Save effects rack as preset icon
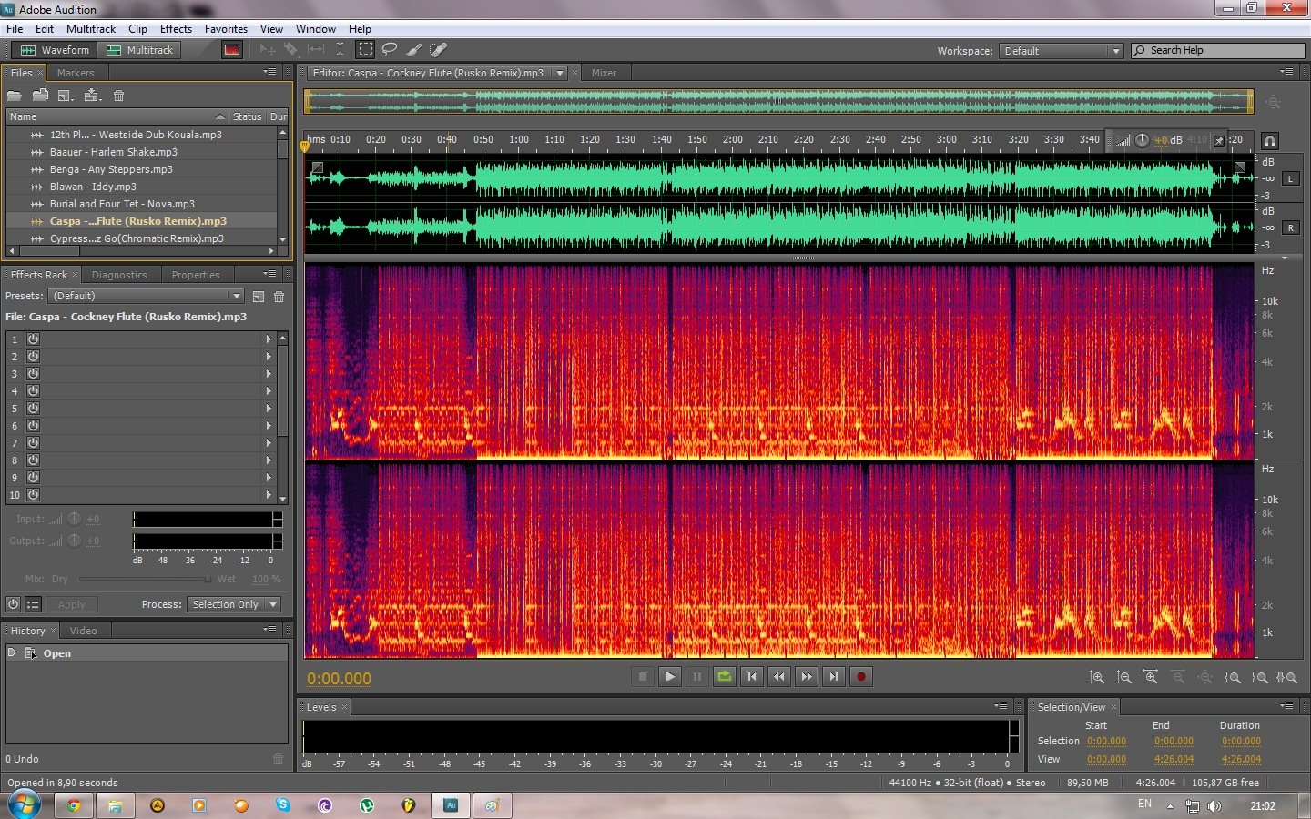This screenshot has width=1311, height=819. coord(259,297)
